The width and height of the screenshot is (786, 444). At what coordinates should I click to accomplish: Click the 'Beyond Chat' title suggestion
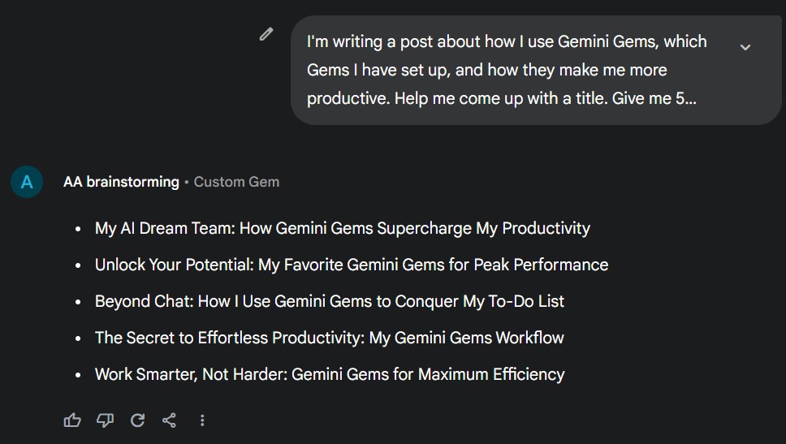329,301
